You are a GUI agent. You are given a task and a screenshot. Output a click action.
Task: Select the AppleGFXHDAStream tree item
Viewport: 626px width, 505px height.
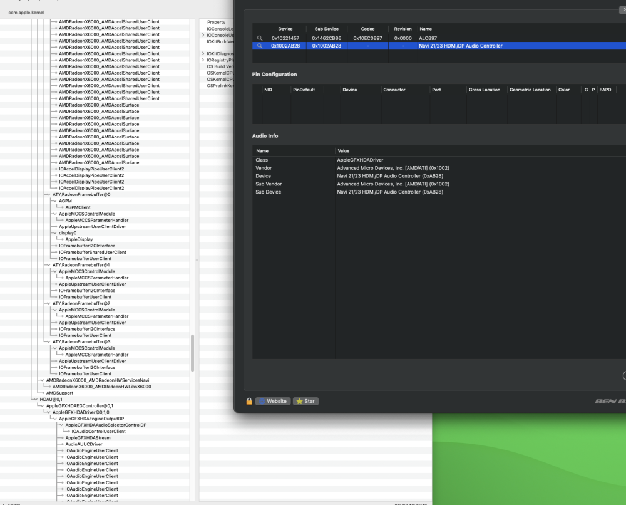tap(88, 438)
